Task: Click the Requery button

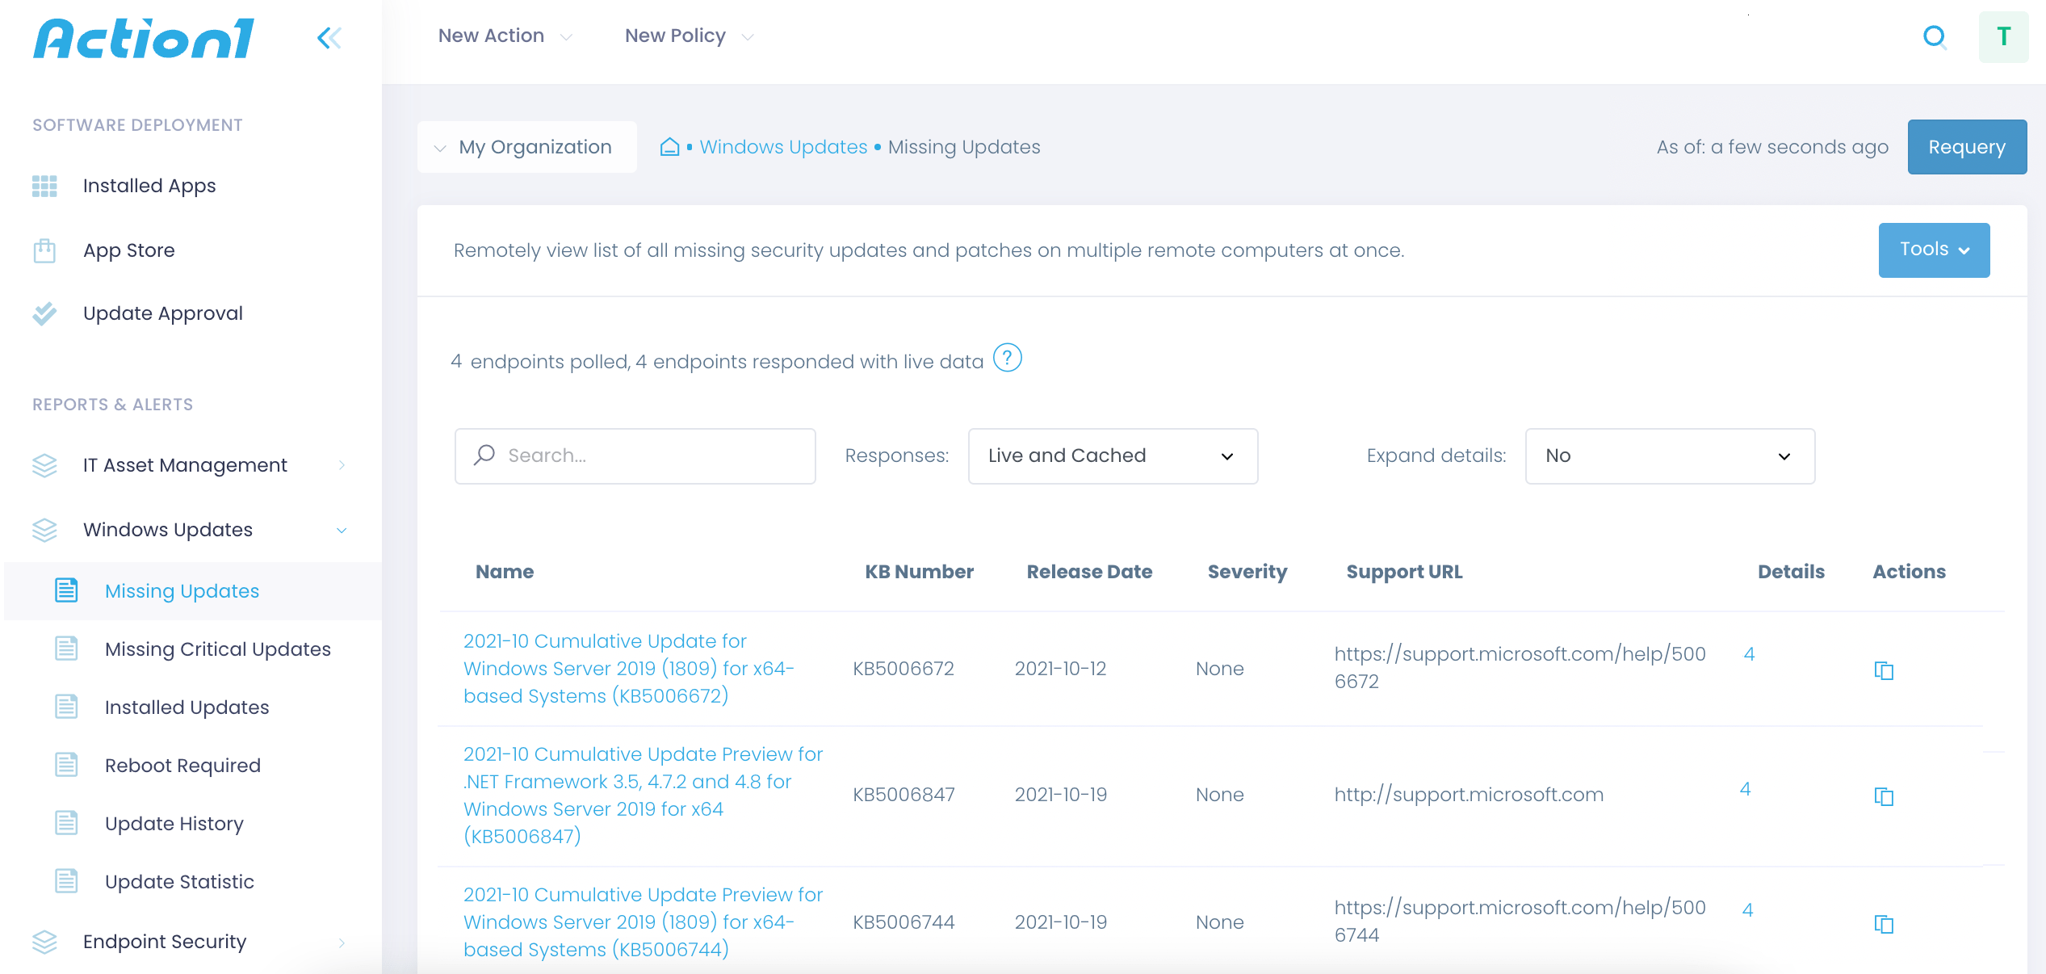Action: 1967,146
